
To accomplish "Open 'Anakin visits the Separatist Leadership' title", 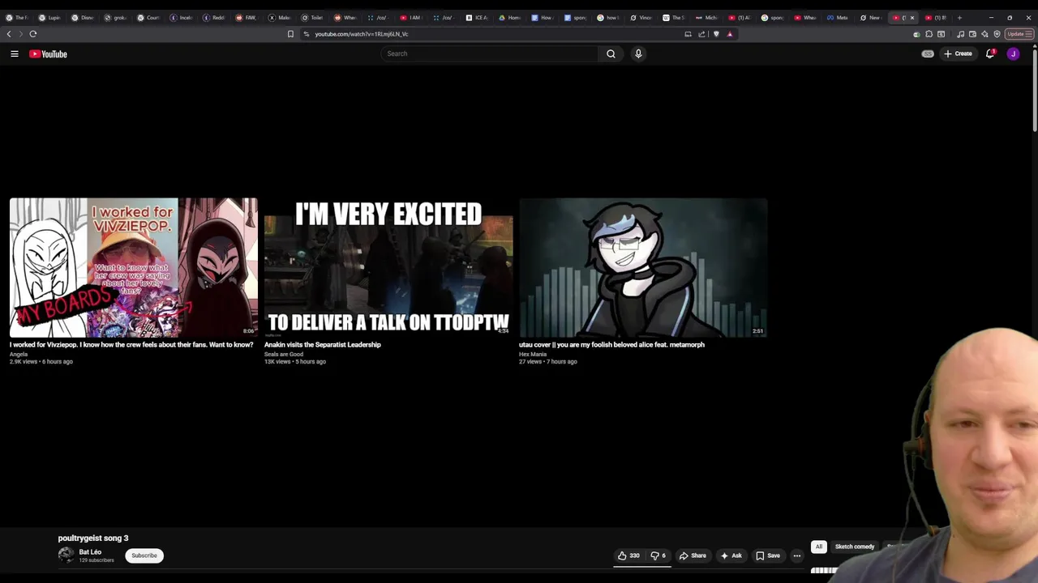I will click(323, 345).
